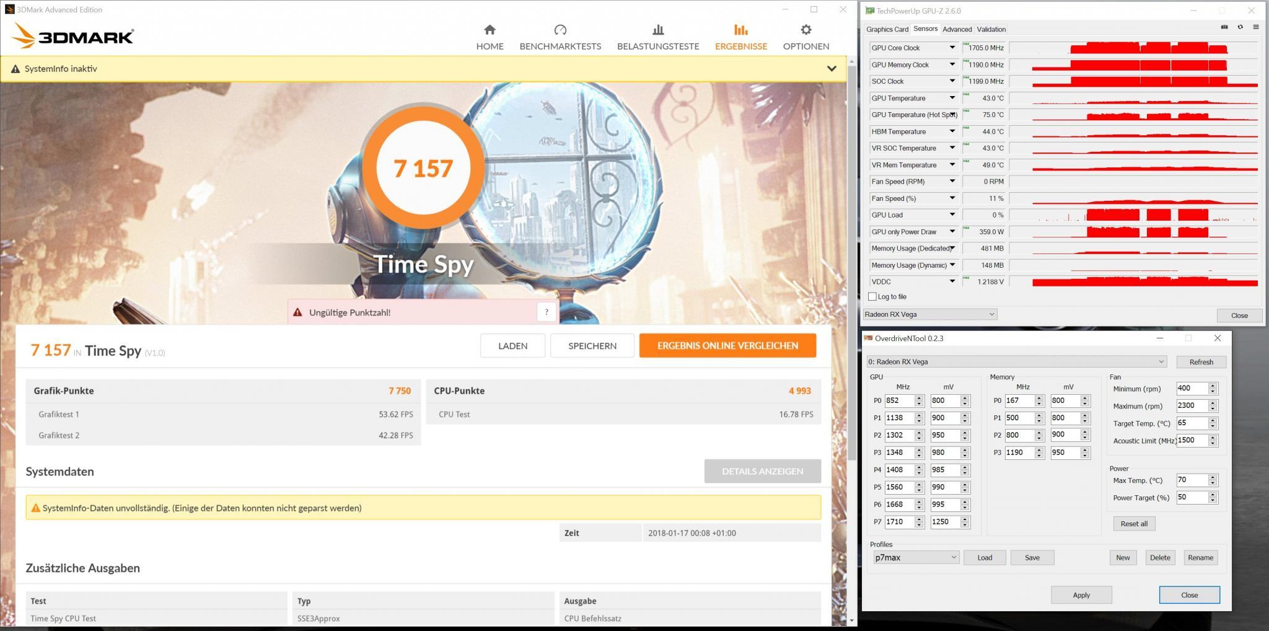Viewport: 1269px width, 631px height.
Task: Switch to the Sensors tab
Action: point(925,29)
